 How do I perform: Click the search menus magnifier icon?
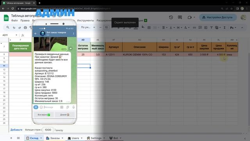tap(8, 27)
